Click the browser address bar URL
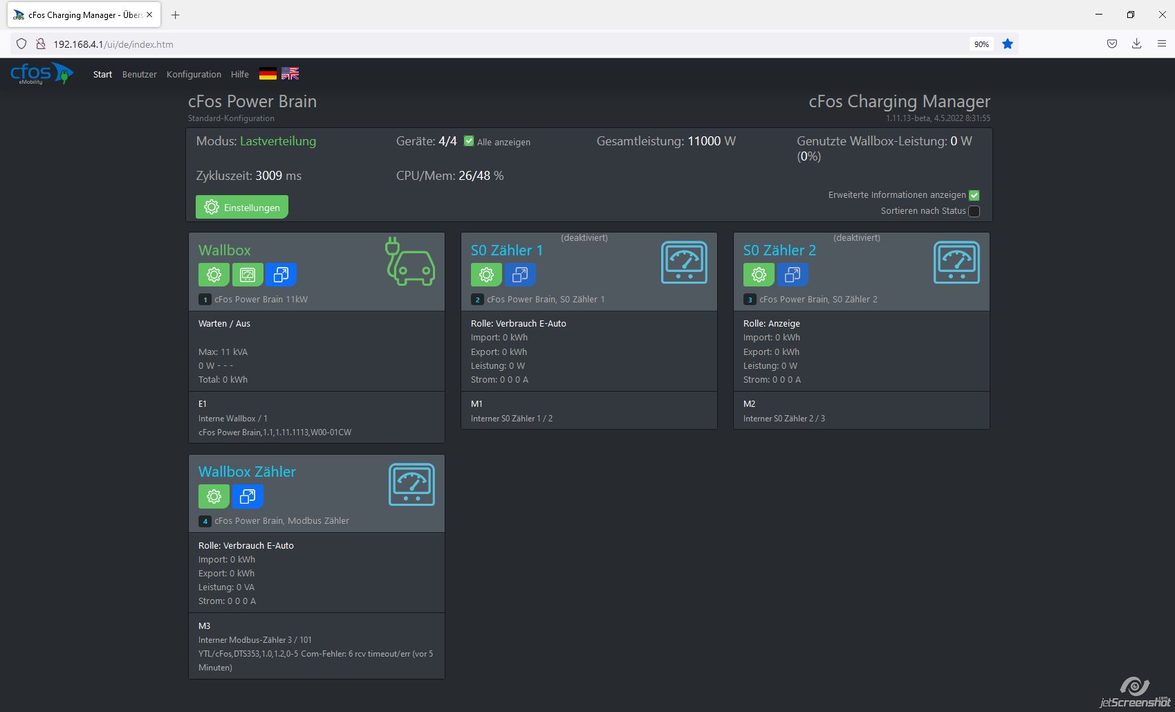Screen dimensions: 1175x712 113,44
